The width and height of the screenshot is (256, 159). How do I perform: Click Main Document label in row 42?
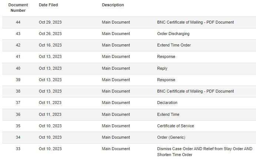[116, 45]
